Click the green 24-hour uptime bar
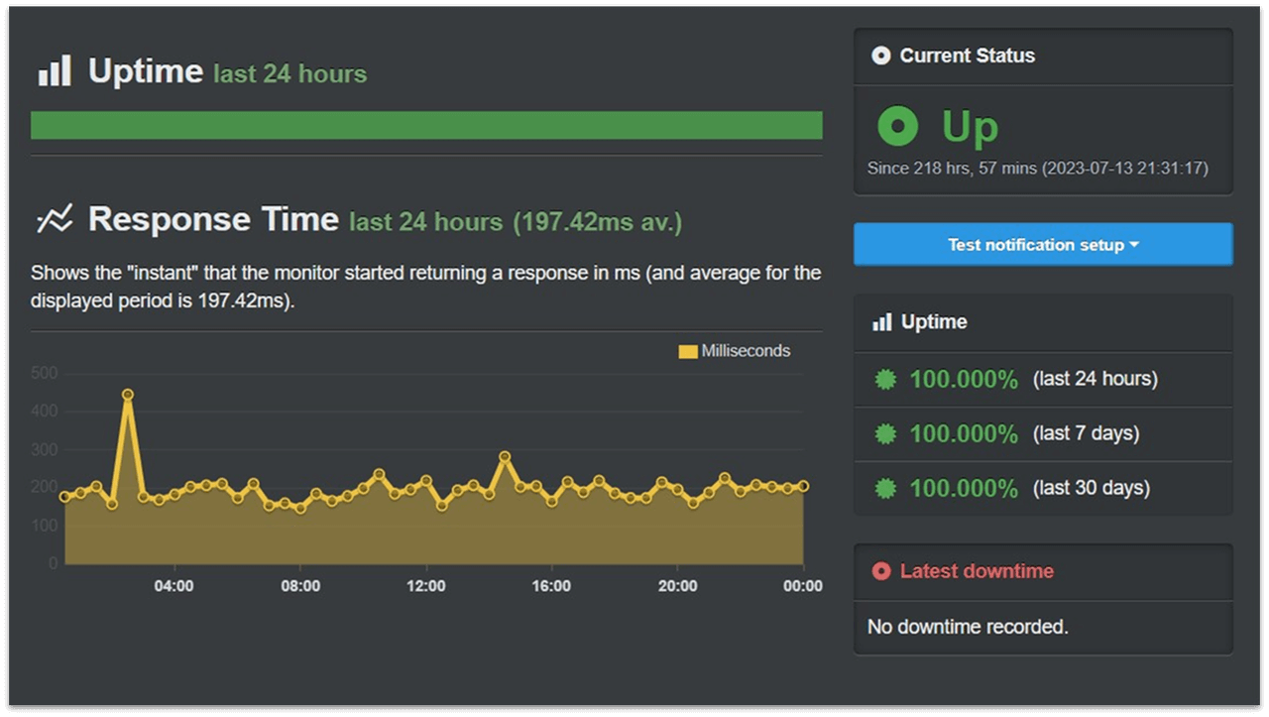1269x717 pixels. [426, 125]
